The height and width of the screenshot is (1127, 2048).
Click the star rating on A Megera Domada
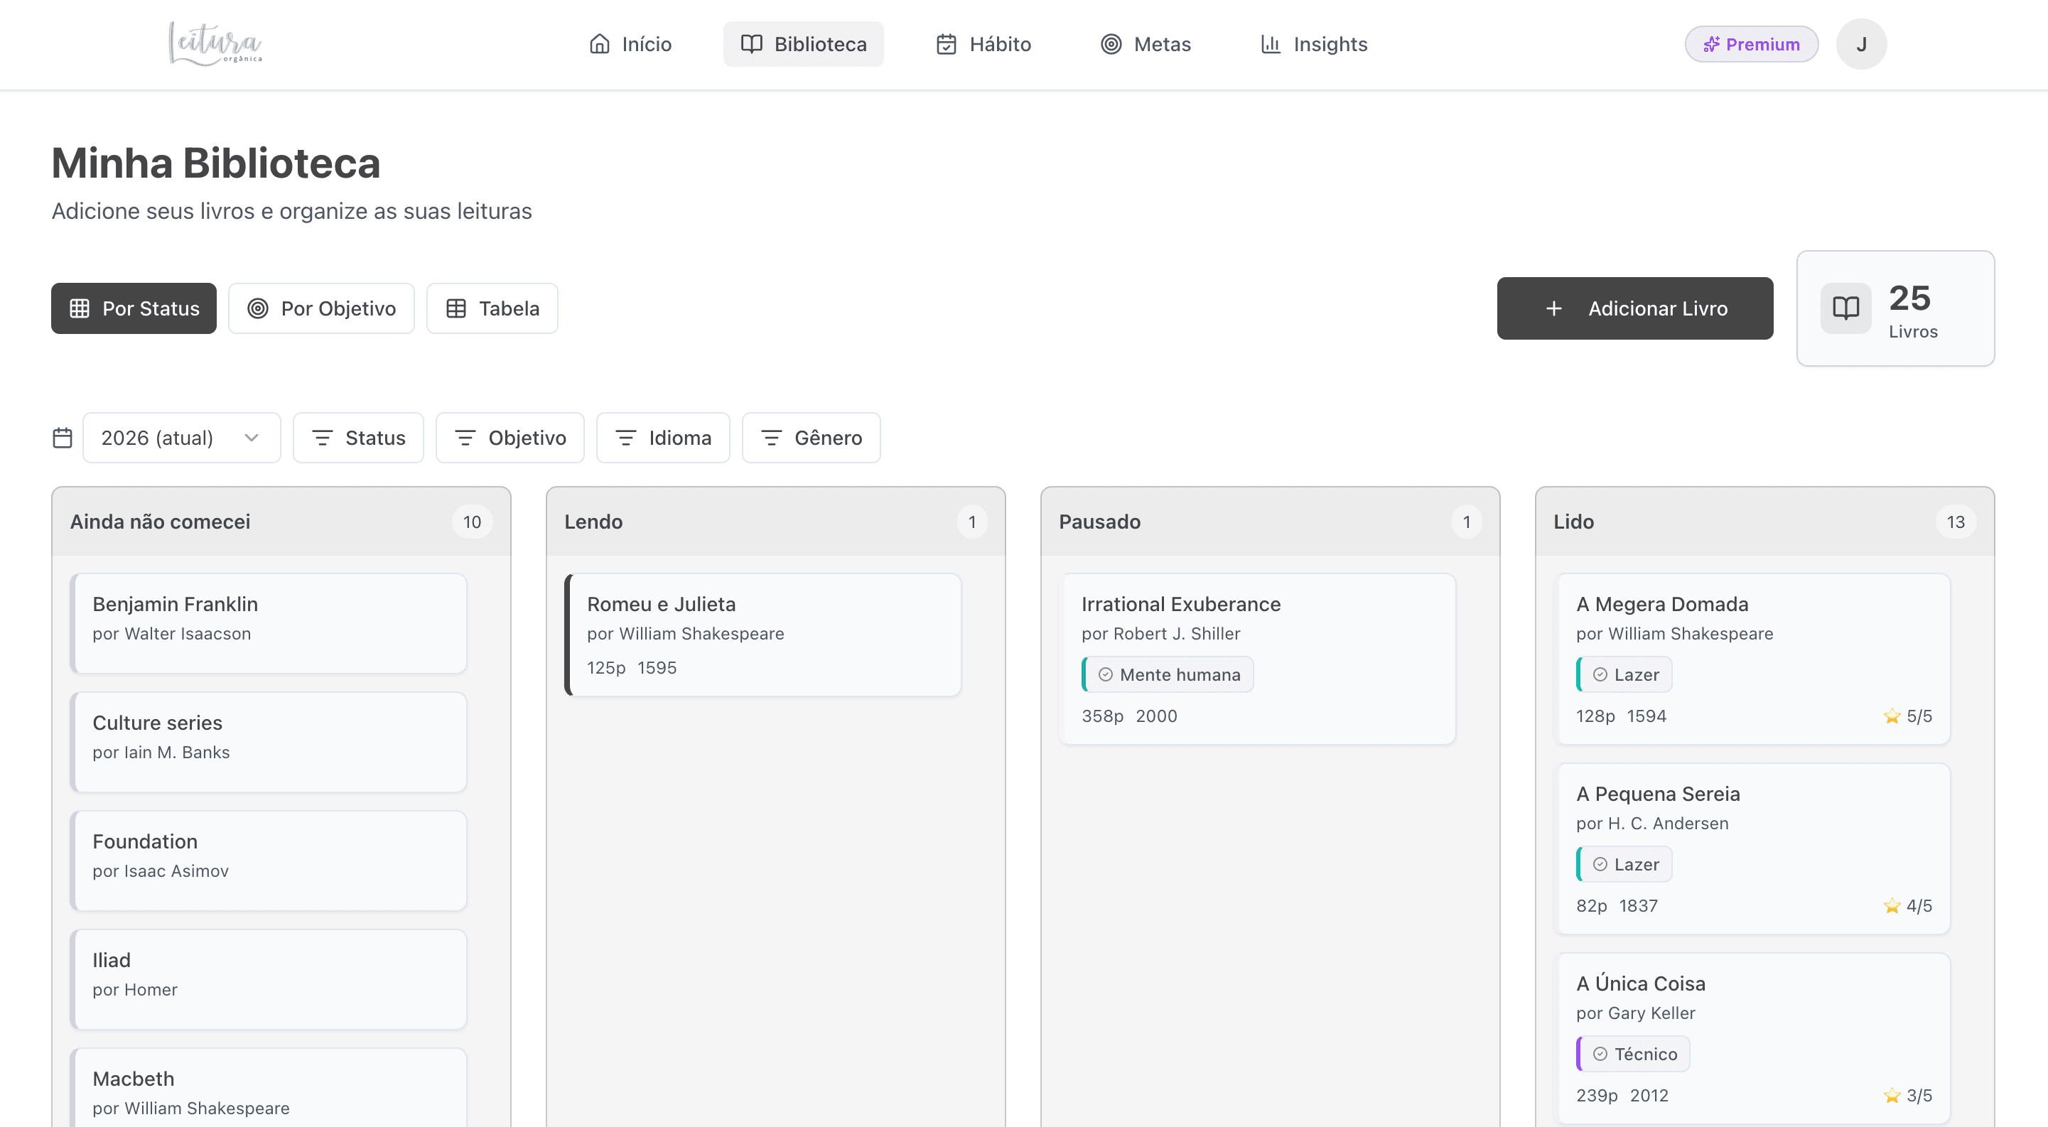point(1907,716)
